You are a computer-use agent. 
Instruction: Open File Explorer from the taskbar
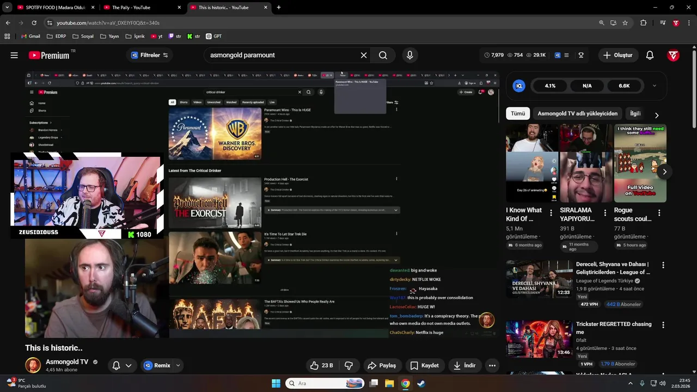point(389,383)
